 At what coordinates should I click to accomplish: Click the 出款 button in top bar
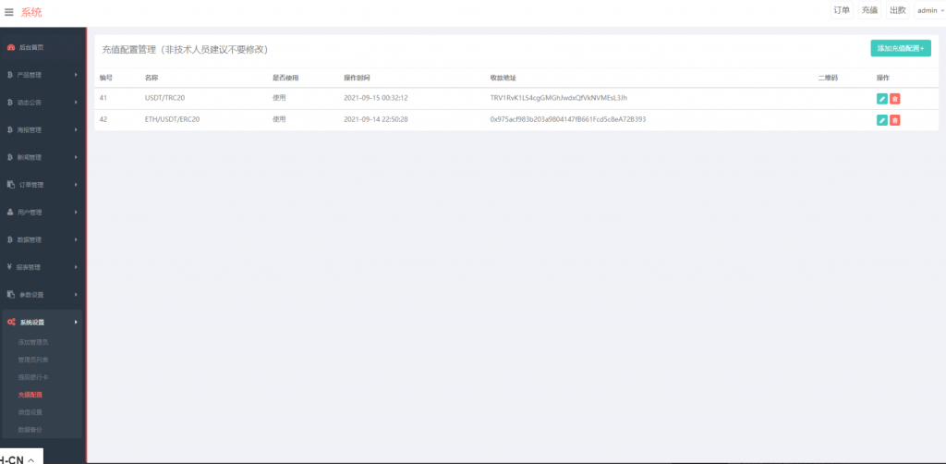[897, 11]
